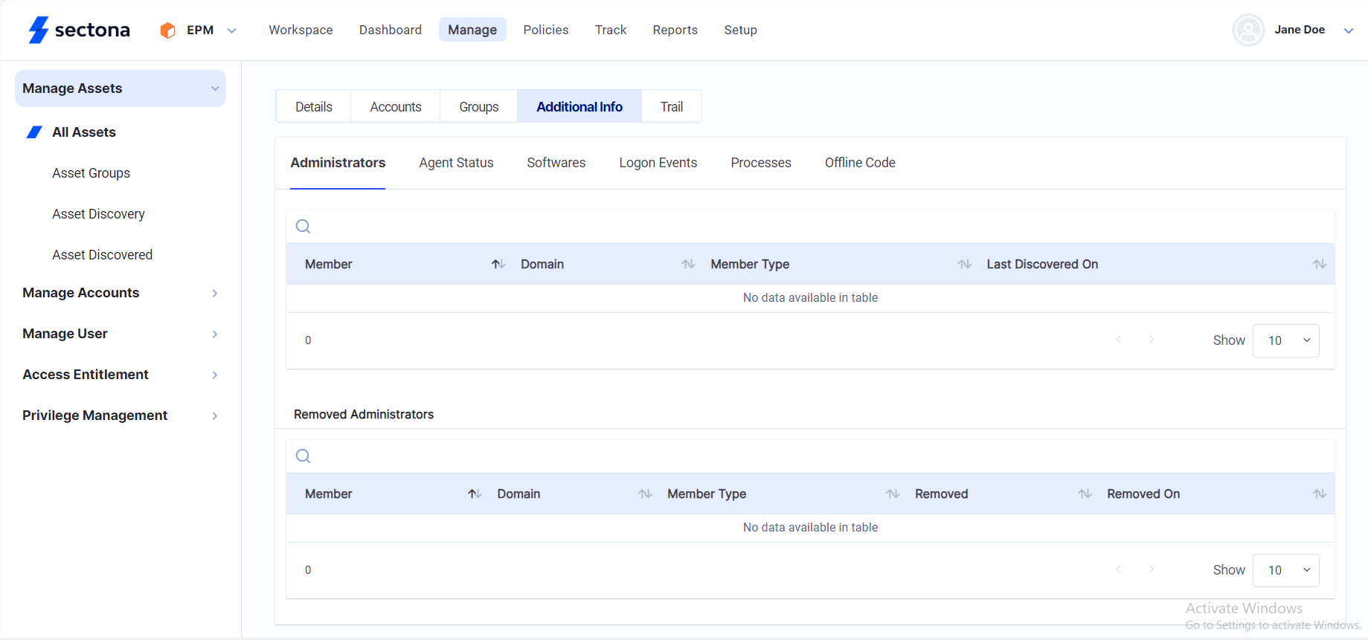
Task: Expand the Manage Accounts sidebar section
Action: pos(214,294)
